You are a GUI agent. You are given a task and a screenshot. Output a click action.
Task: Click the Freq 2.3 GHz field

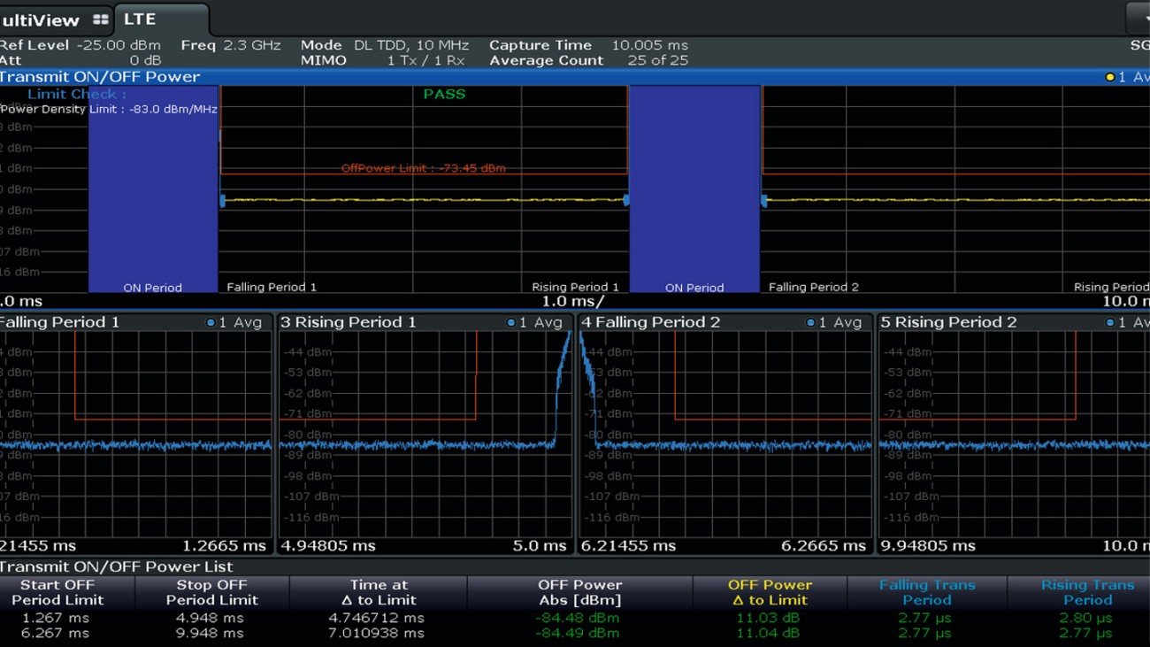tap(228, 44)
